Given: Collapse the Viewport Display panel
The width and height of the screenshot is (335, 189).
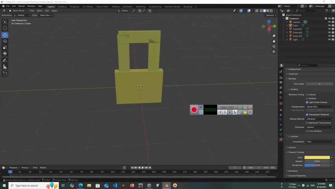Looking at the screenshot, I should pyautogui.click(x=296, y=152).
